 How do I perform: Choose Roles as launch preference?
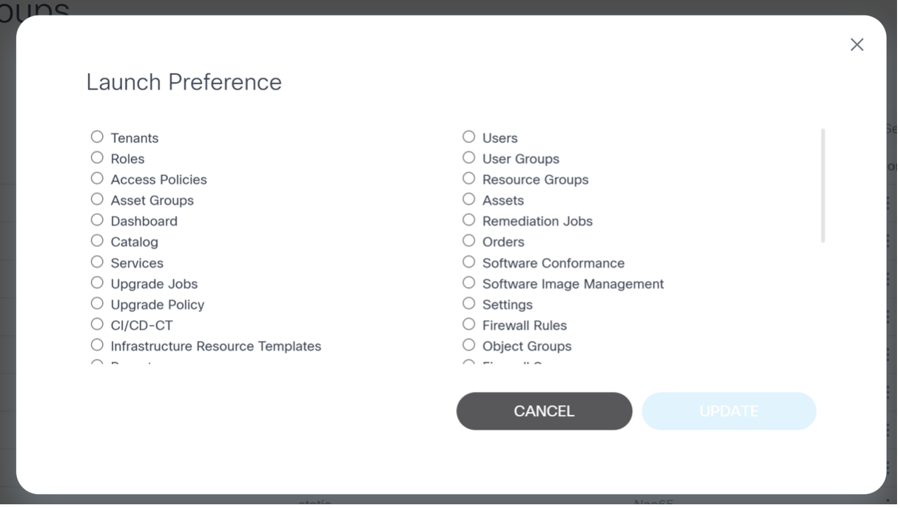click(97, 158)
